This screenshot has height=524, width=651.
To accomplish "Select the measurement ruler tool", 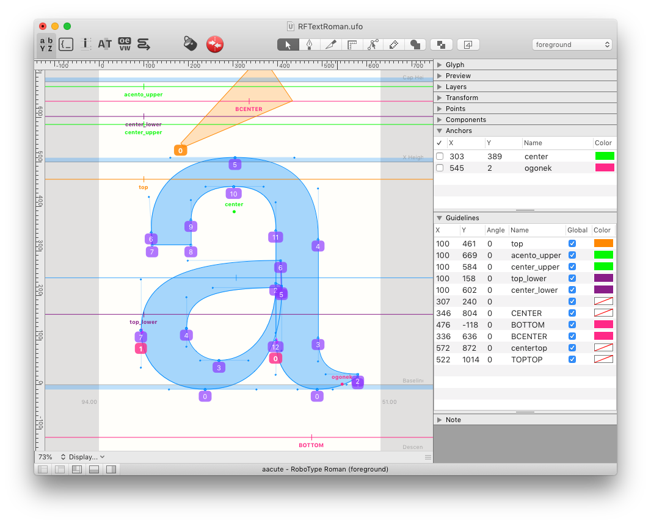I will point(352,45).
